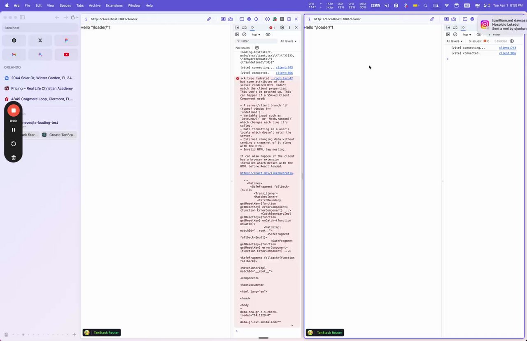This screenshot has width=527, height=341.
Task: Click the Filter field in left DevTools console
Action: (x=256, y=41)
